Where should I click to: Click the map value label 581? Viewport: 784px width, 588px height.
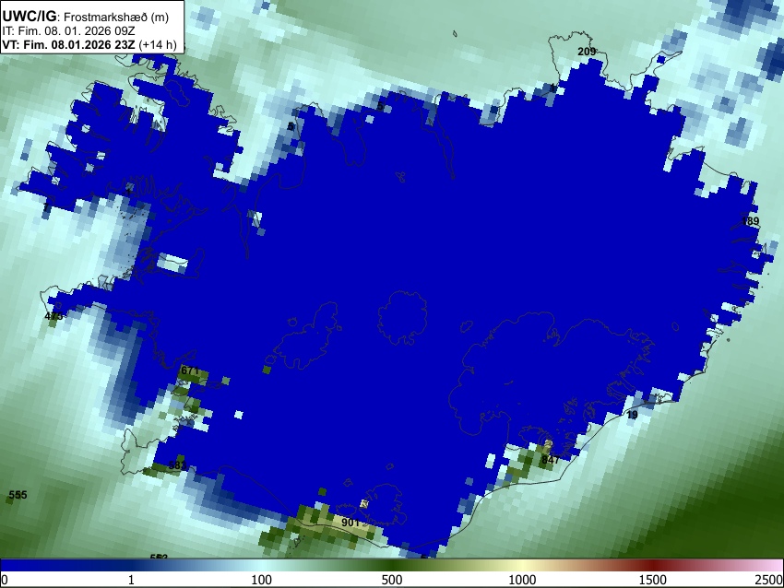coord(177,465)
